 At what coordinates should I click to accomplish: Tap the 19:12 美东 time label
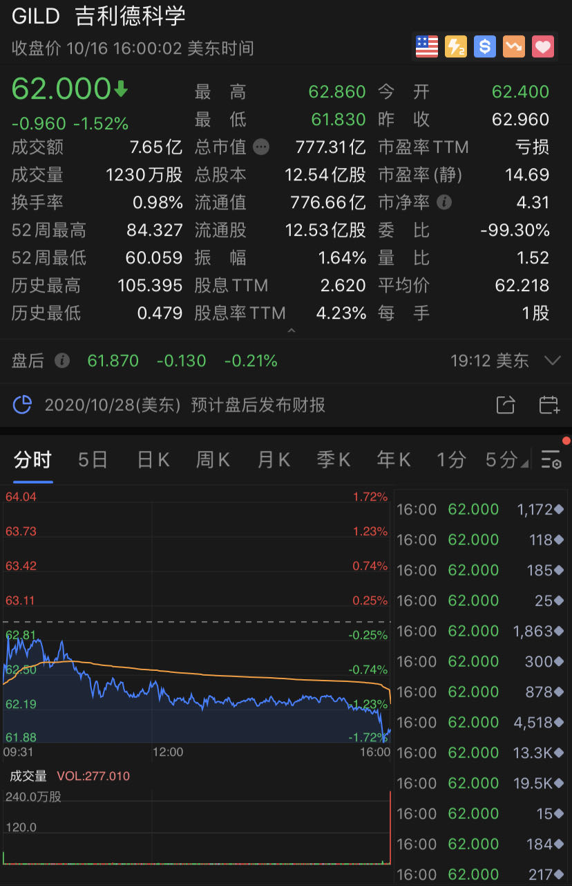(490, 360)
